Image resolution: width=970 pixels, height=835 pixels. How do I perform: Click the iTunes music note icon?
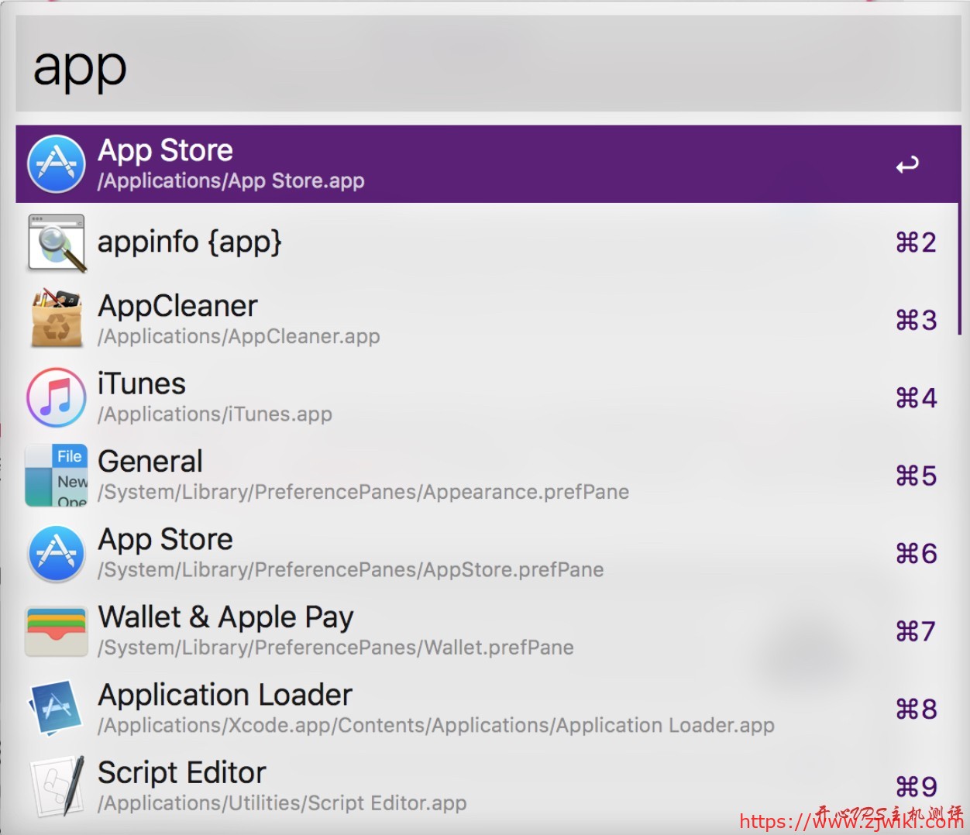coord(57,398)
